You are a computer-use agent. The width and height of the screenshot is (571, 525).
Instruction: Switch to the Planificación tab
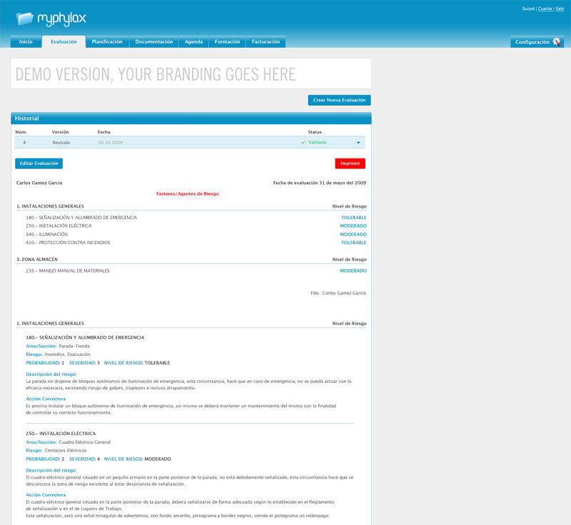(107, 42)
